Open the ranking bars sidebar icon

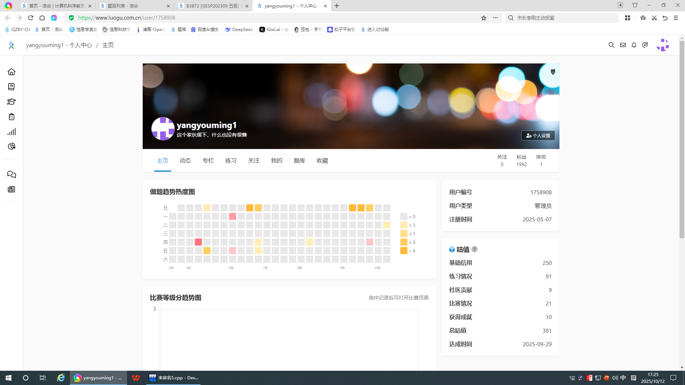pos(11,132)
